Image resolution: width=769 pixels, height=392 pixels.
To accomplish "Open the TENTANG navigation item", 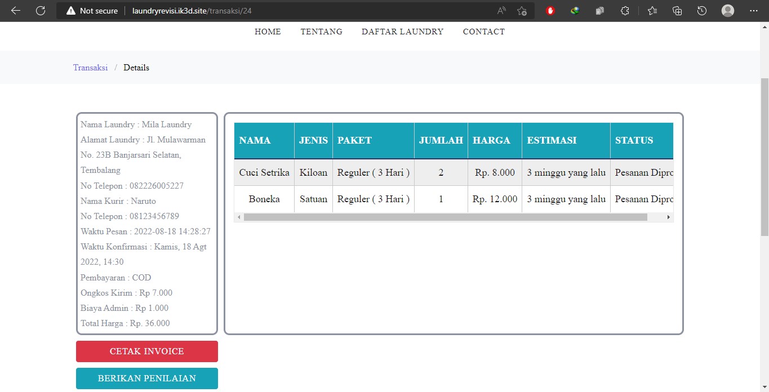I will pyautogui.click(x=321, y=32).
